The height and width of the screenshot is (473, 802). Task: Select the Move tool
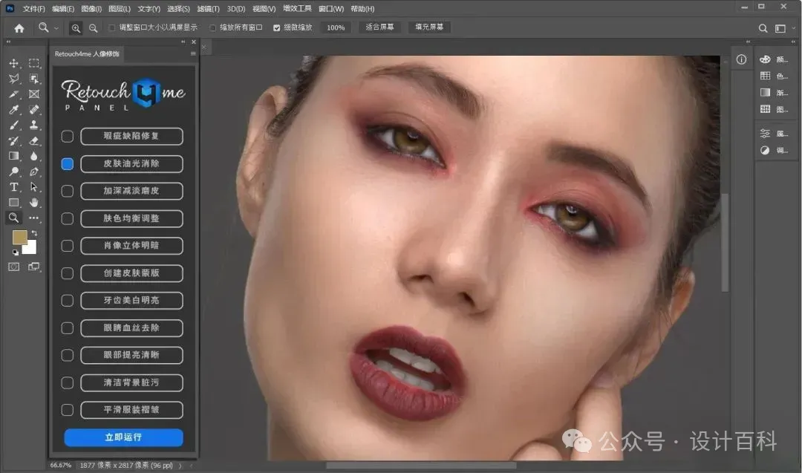coord(14,63)
